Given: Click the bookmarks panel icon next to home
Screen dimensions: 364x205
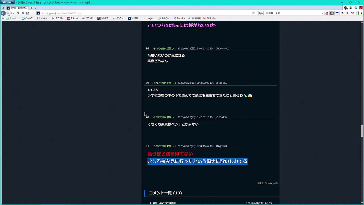Looking at the screenshot, I should [28, 13].
